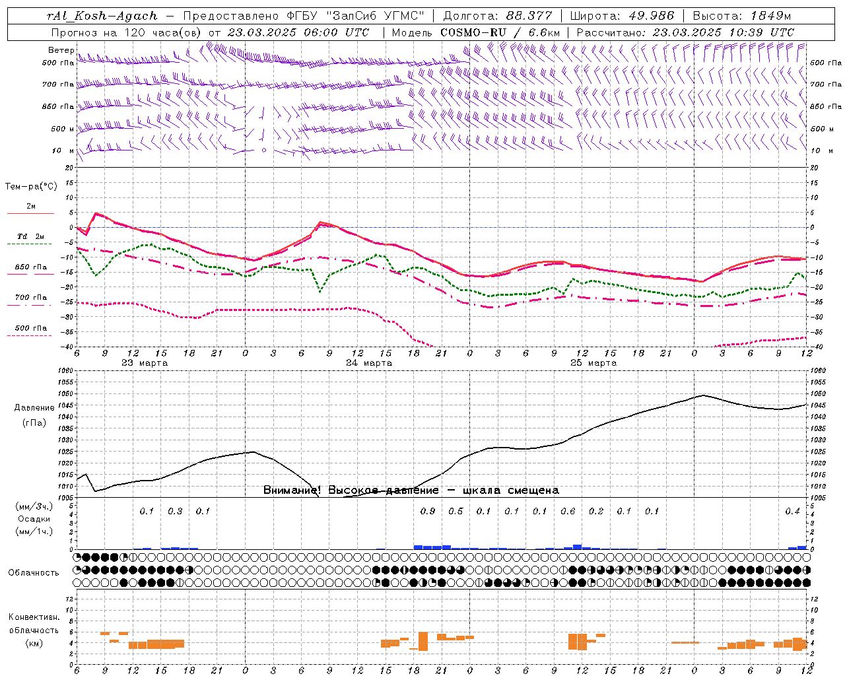Click the dashed Td 2м line sample
This screenshot has width=845, height=676.
[30, 244]
